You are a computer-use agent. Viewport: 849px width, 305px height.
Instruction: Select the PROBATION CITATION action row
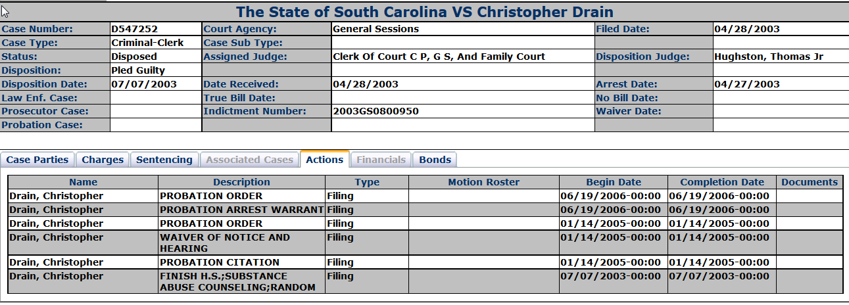pos(425,262)
